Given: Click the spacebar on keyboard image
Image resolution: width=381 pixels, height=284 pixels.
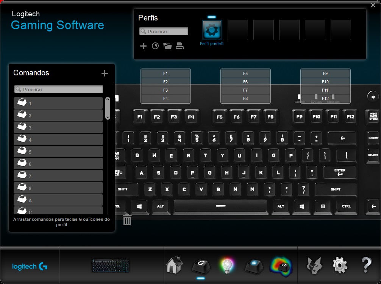Looking at the screenshot, I should [x=220, y=206].
